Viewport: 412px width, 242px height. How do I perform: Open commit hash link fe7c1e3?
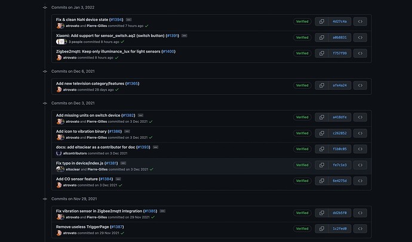340,165
